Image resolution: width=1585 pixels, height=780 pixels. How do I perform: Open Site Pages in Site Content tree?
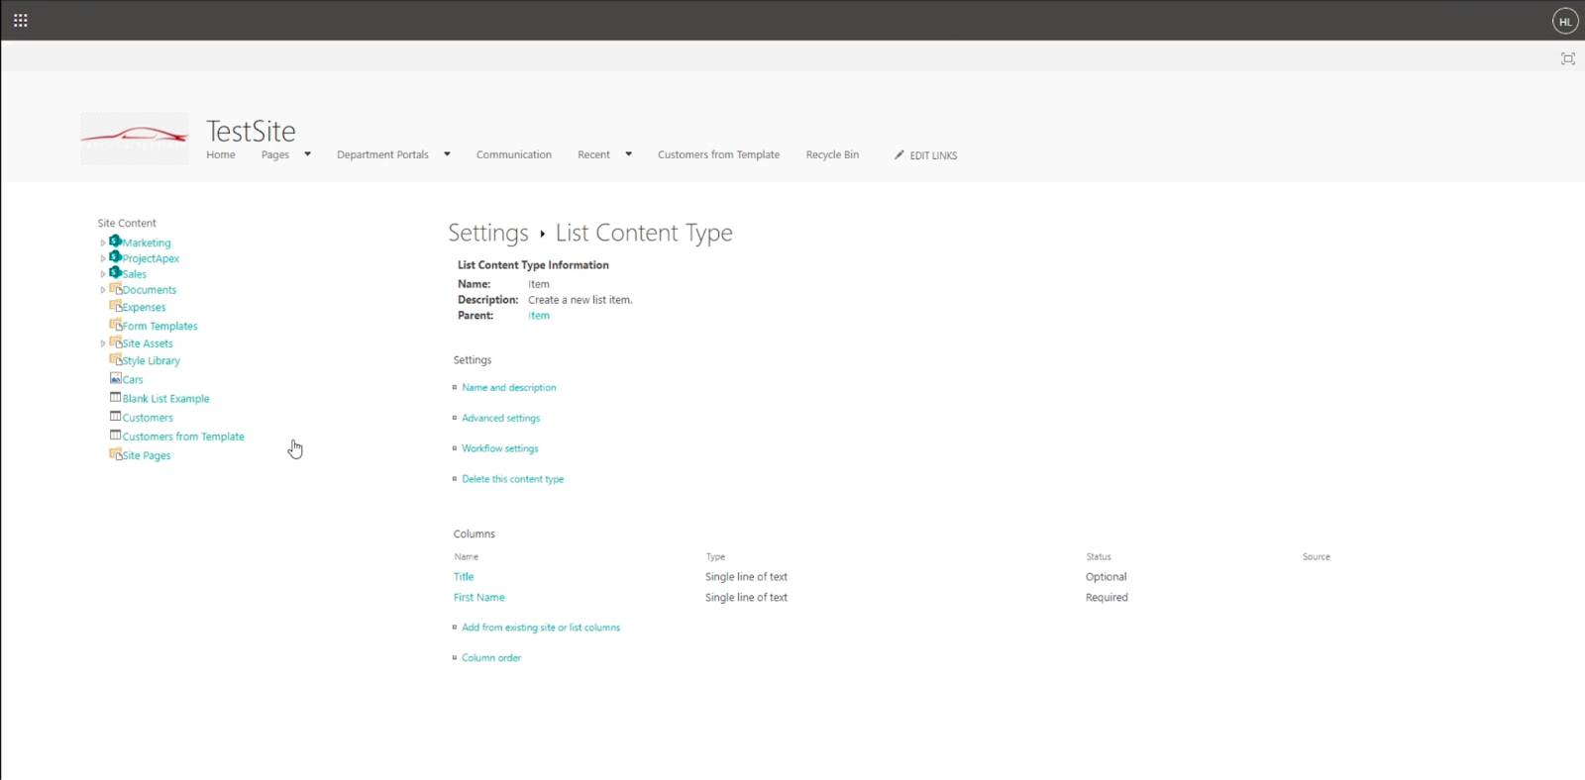pos(147,455)
